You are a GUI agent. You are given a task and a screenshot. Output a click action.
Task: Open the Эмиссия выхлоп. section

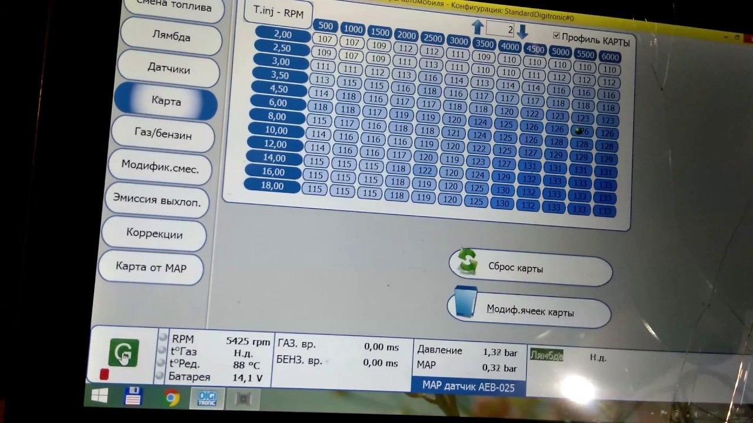pos(157,202)
